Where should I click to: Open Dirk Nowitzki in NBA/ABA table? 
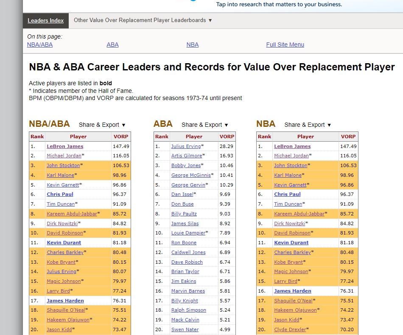(x=62, y=223)
